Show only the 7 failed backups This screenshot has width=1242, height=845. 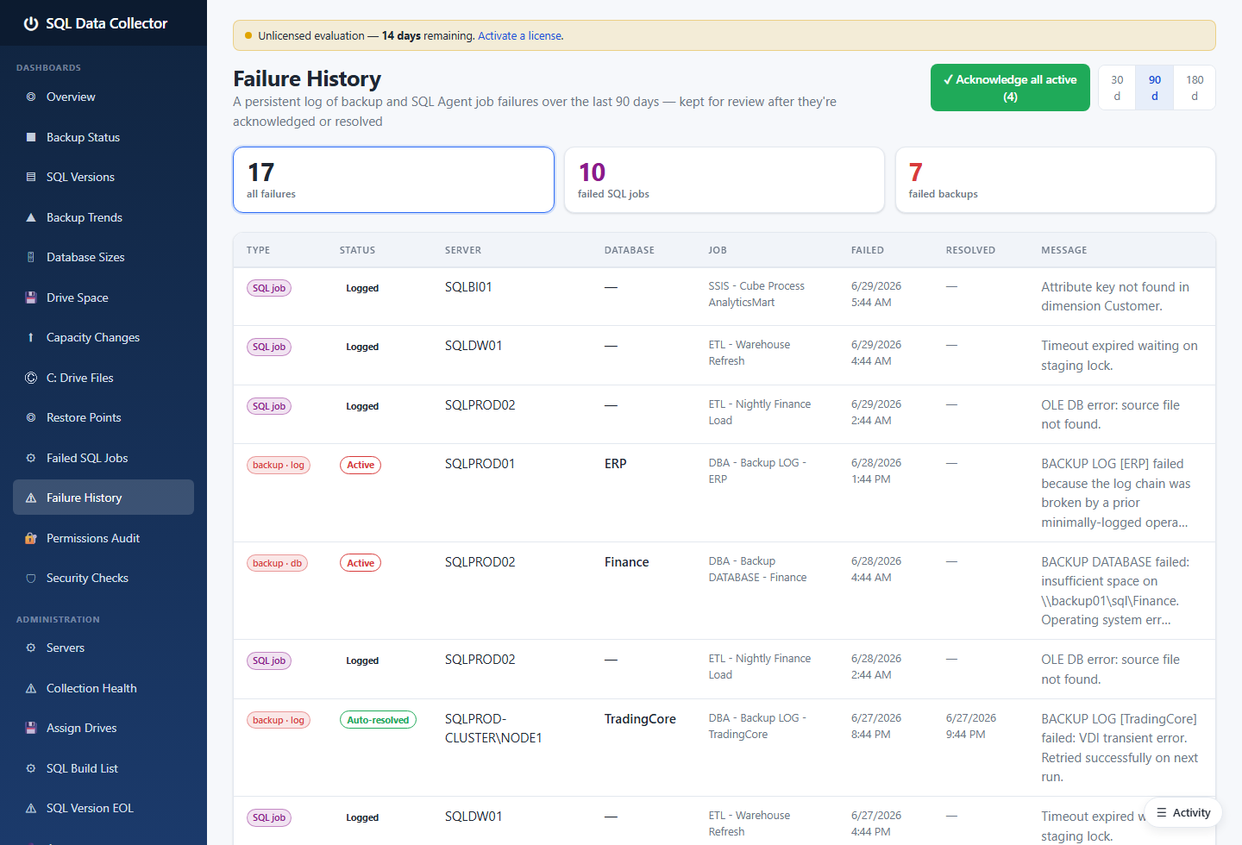click(x=1056, y=179)
